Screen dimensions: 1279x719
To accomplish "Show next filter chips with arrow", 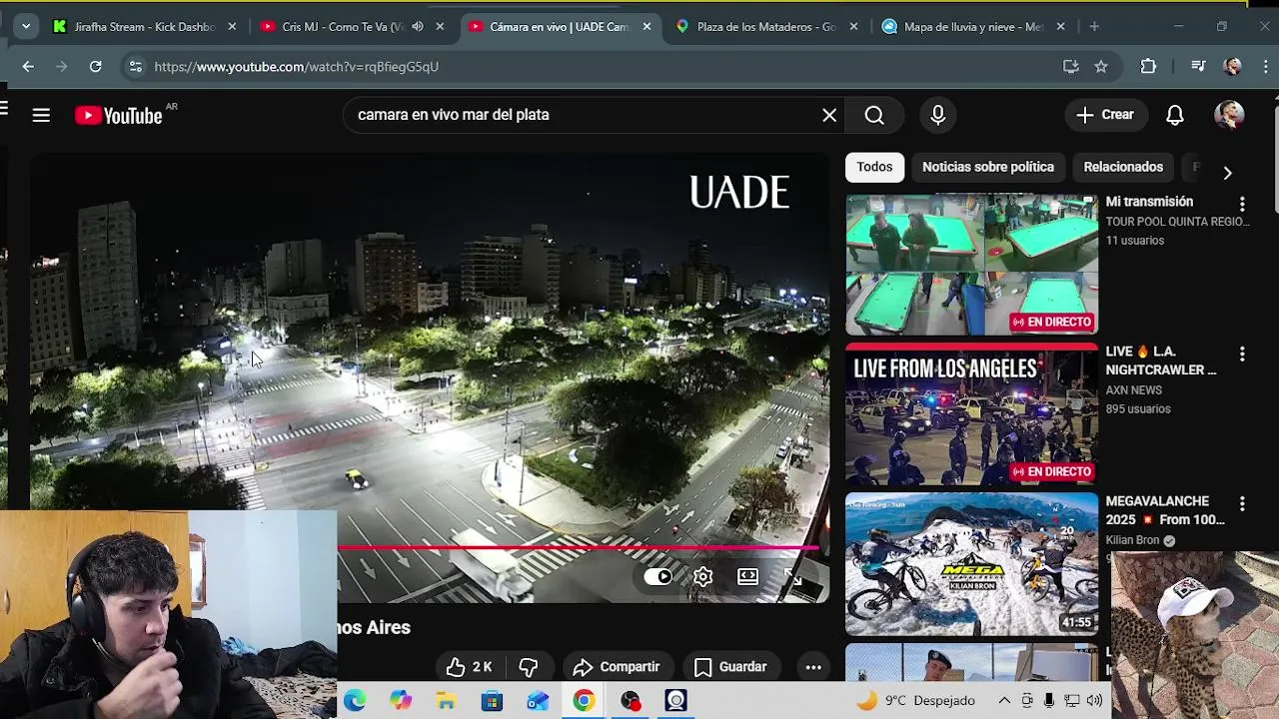I will click(1227, 173).
